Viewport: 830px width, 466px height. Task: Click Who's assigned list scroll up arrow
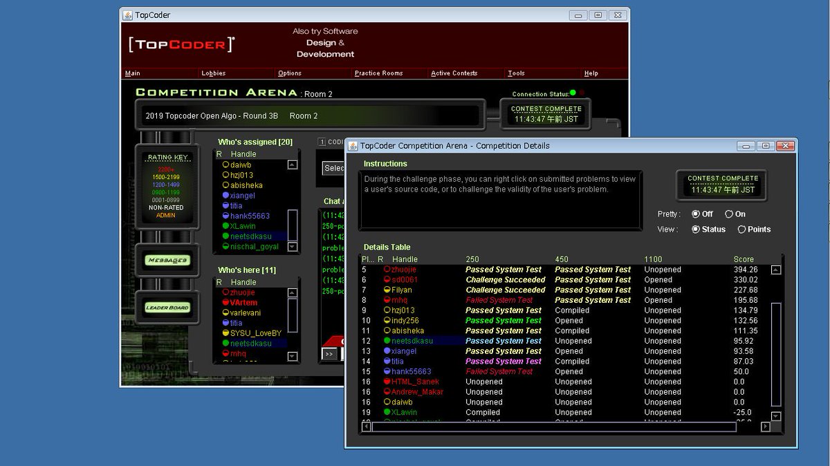(x=292, y=165)
